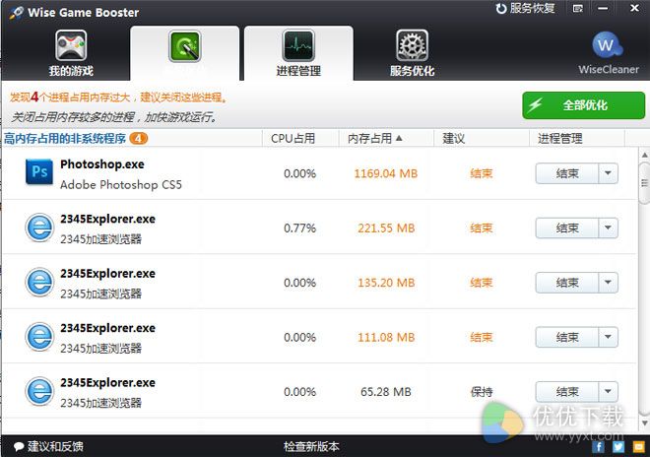This screenshot has height=457, width=650.
Task: Switch to the green system optimize tab
Action: (184, 53)
